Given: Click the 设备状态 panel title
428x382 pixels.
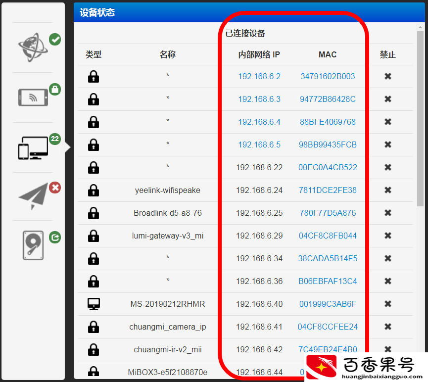Looking at the screenshot, I should 97,12.
